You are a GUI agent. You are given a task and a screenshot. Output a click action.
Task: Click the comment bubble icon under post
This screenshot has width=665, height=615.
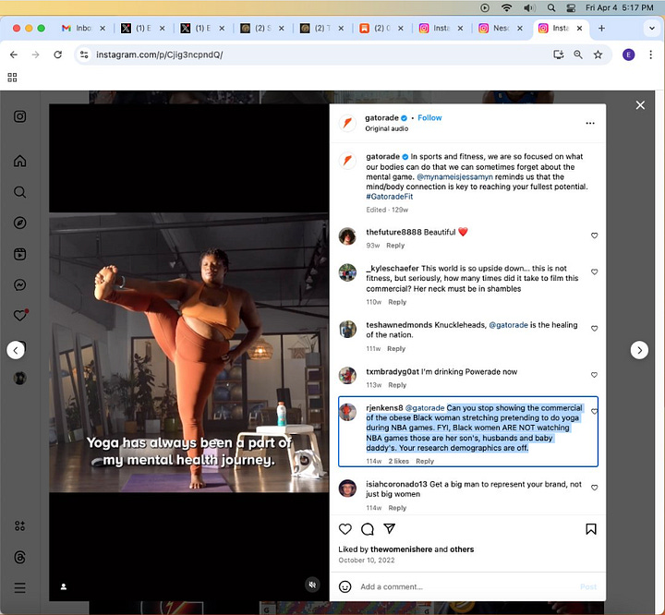pyautogui.click(x=368, y=529)
